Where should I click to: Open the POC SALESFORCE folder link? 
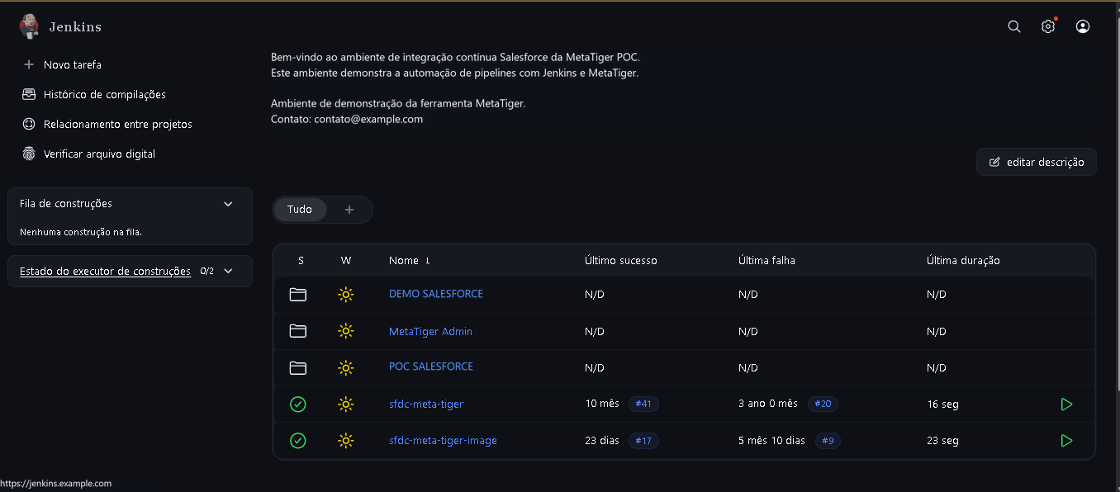[431, 367]
